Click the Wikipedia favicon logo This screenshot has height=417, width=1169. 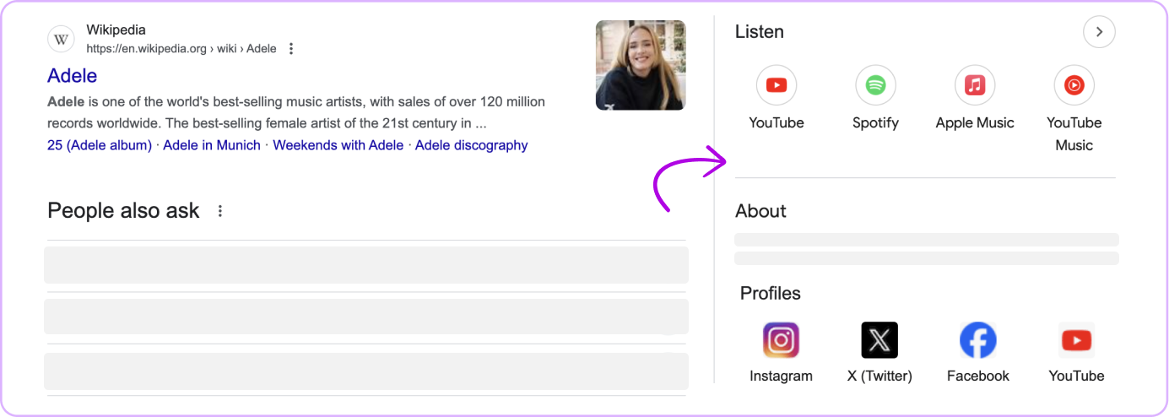(x=61, y=39)
